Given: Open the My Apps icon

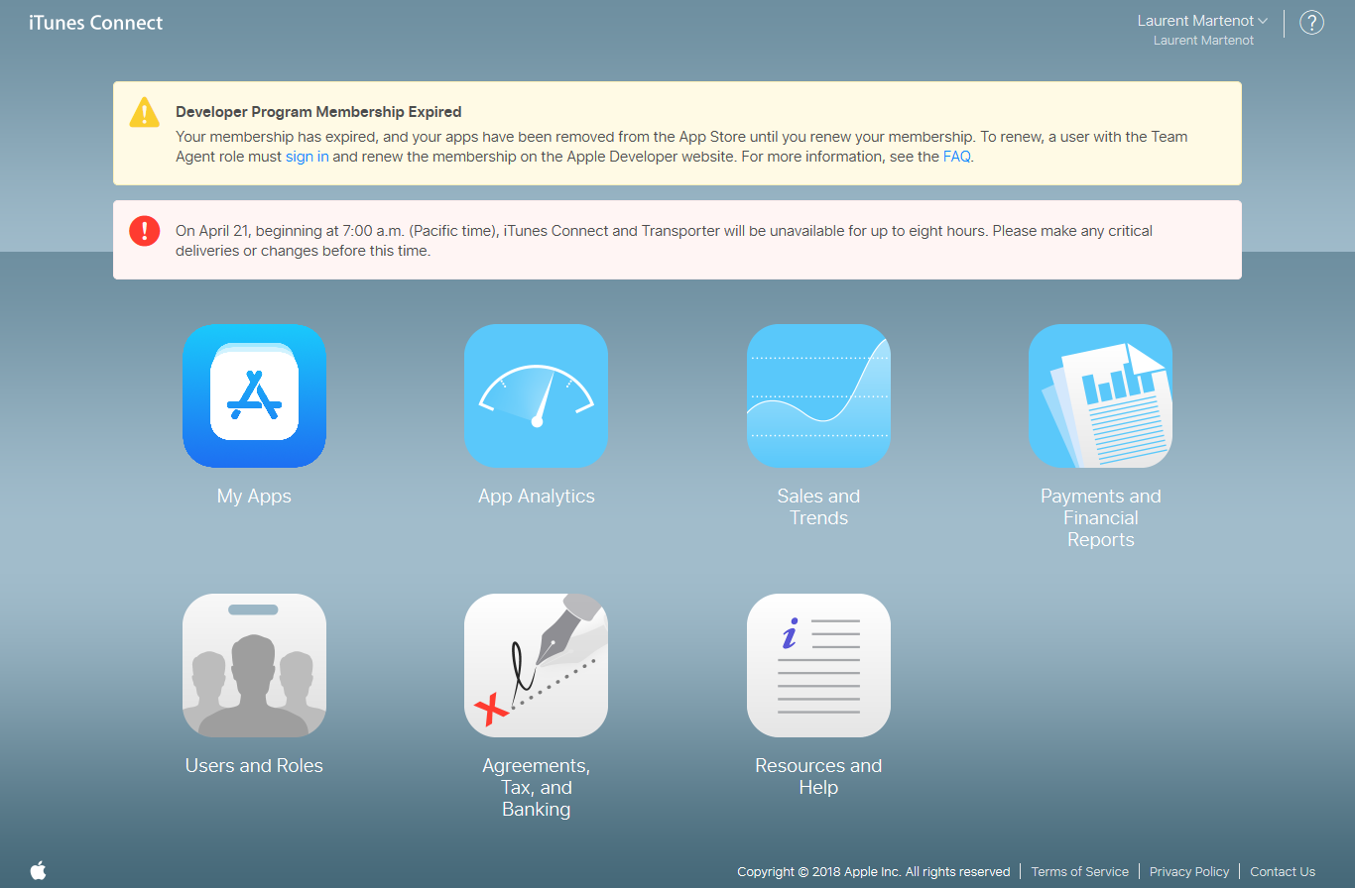Looking at the screenshot, I should pos(254,395).
